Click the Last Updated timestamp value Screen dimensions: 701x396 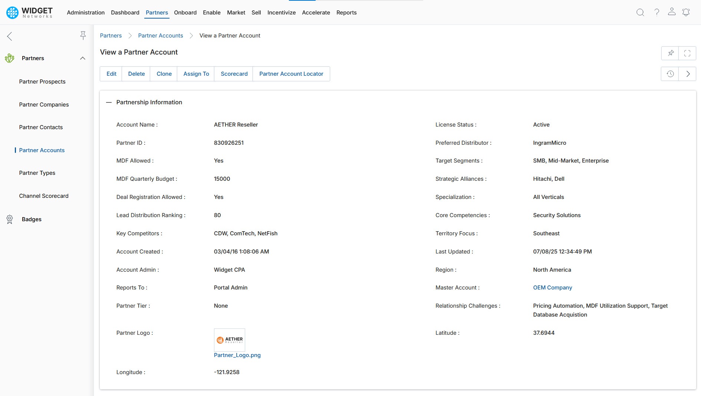[x=562, y=252]
